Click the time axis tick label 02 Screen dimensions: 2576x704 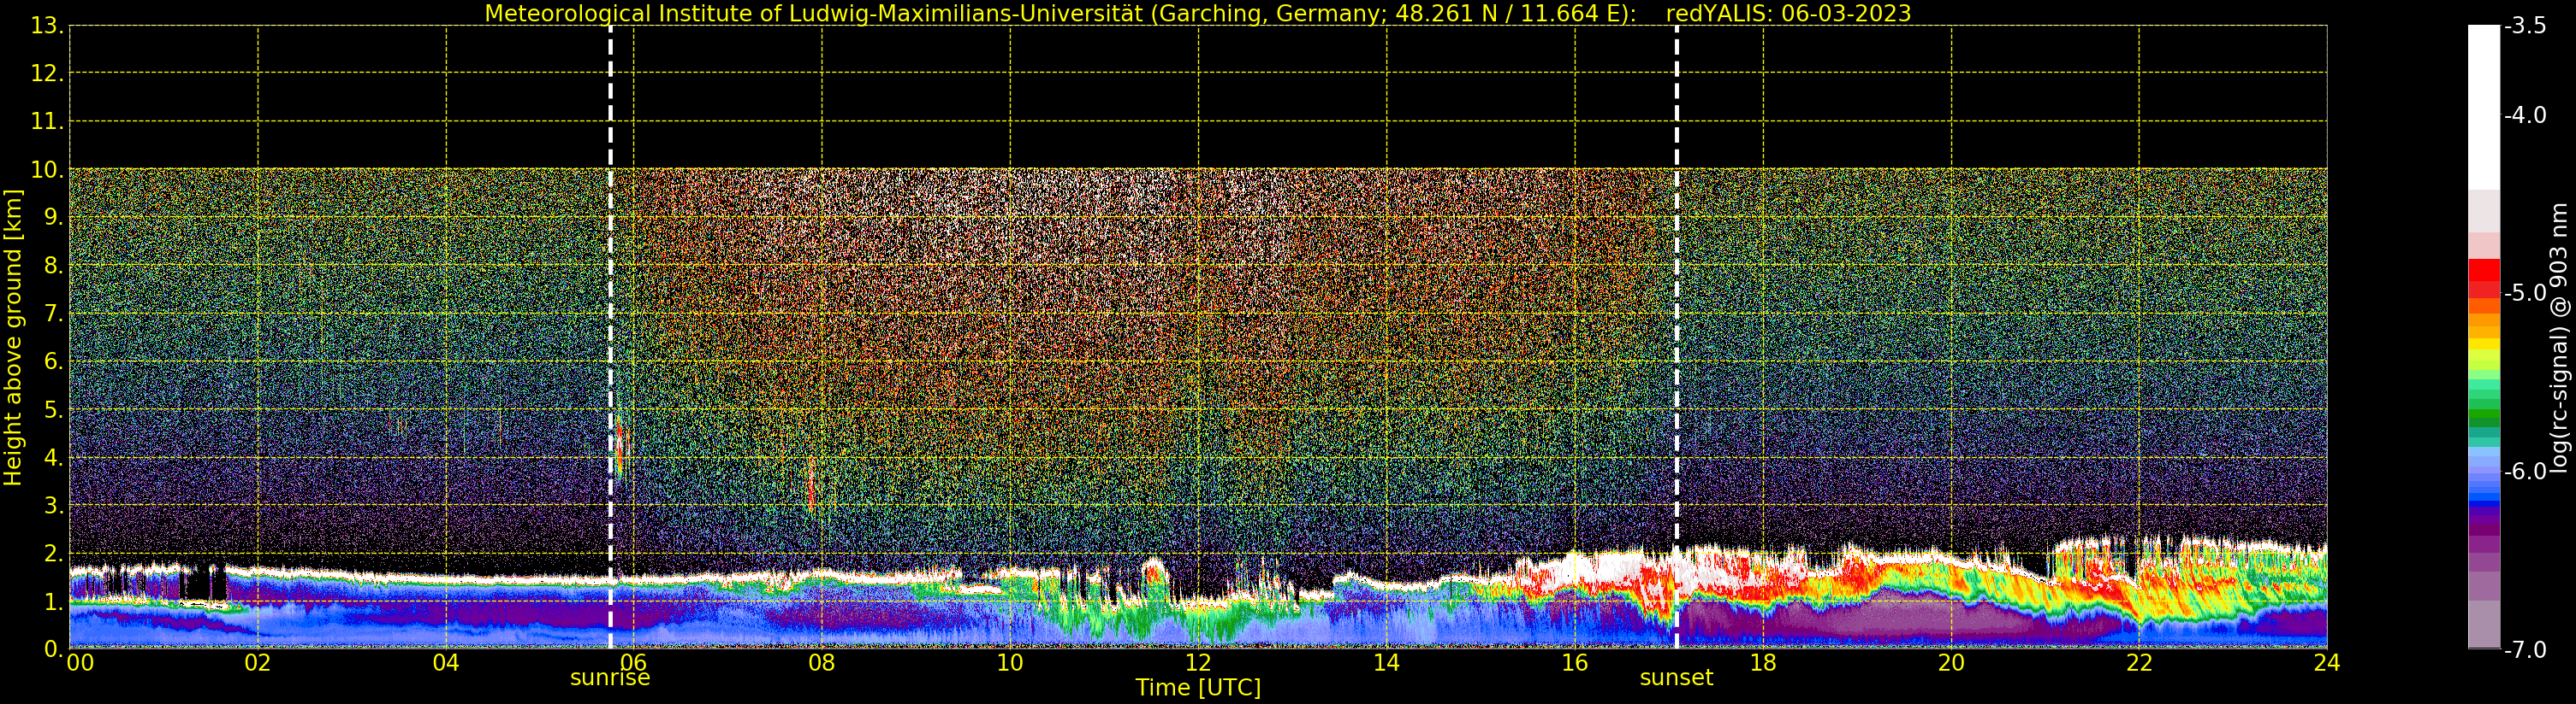point(258,663)
